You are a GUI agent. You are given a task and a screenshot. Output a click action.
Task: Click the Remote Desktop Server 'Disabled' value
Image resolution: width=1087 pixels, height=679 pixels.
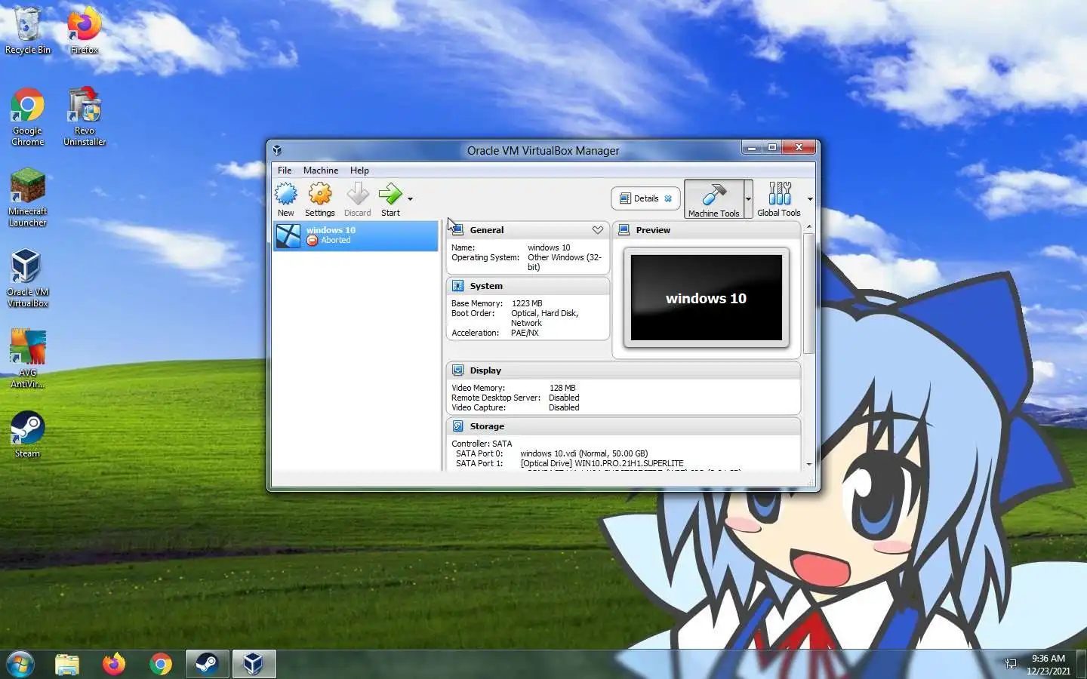(564, 398)
